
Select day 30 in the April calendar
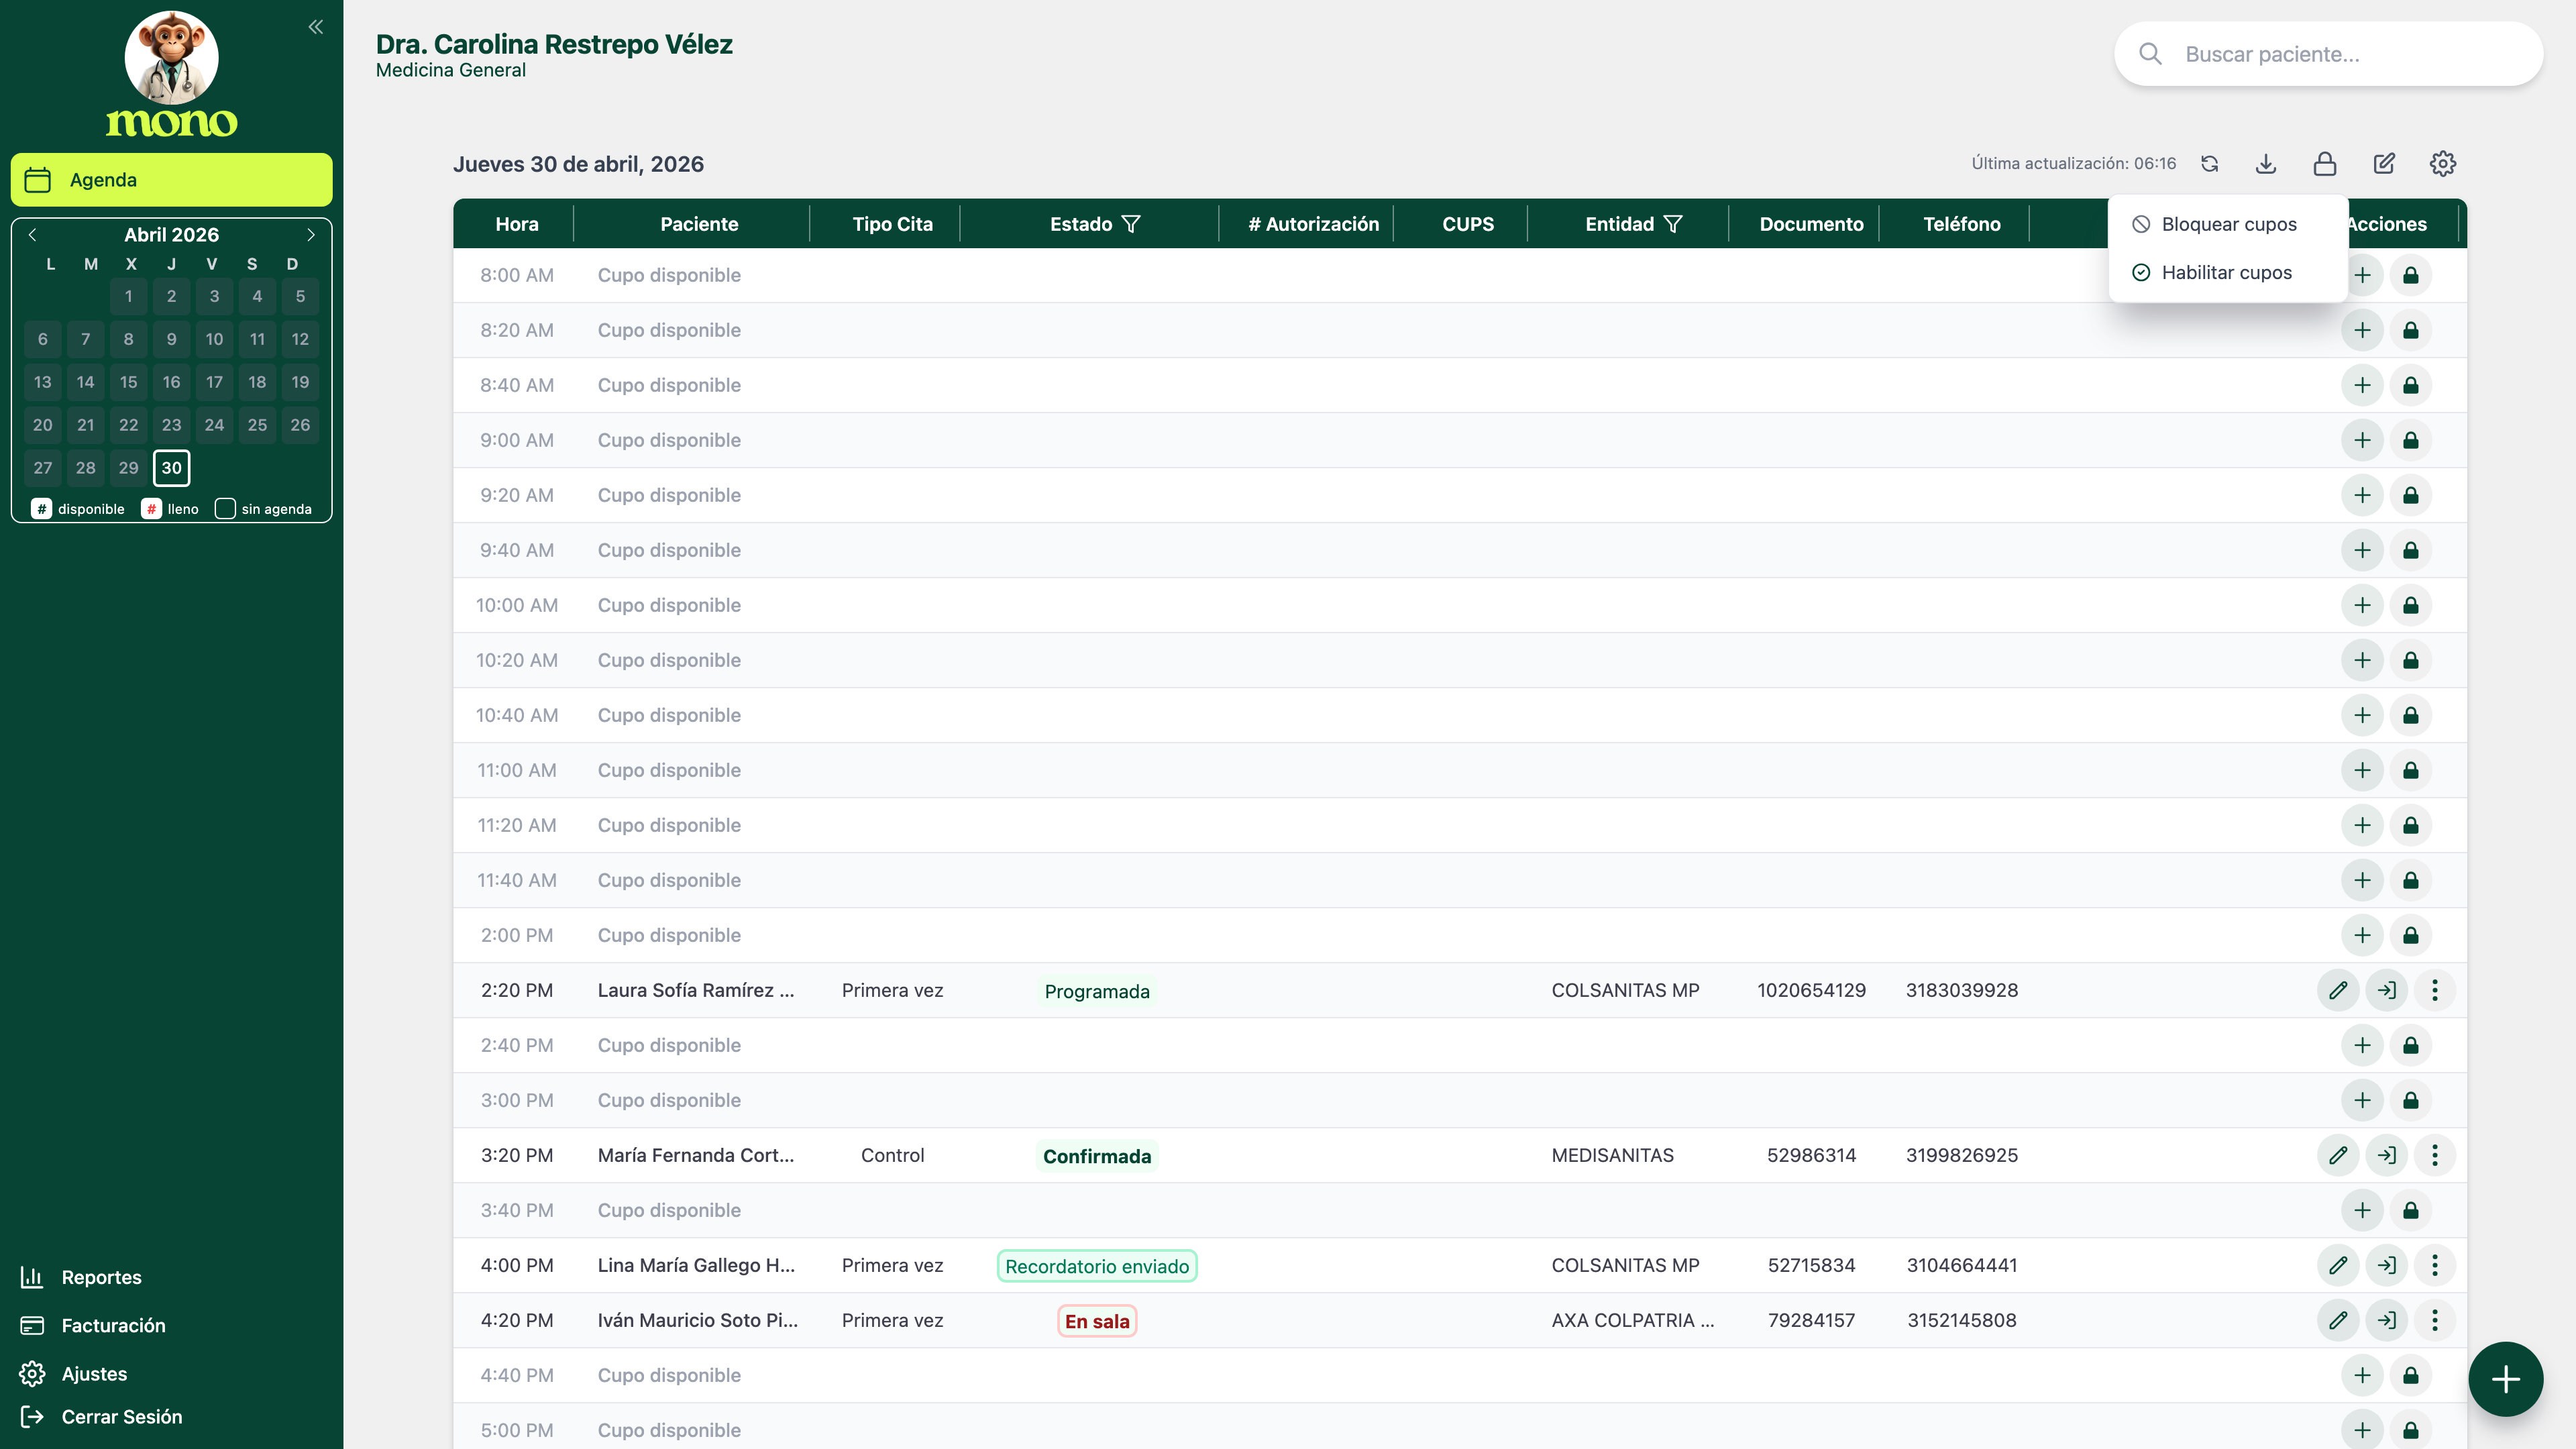coord(172,468)
